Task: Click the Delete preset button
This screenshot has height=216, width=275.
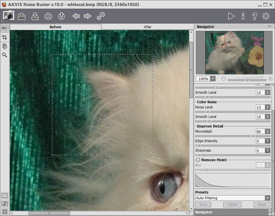Action: (232, 205)
